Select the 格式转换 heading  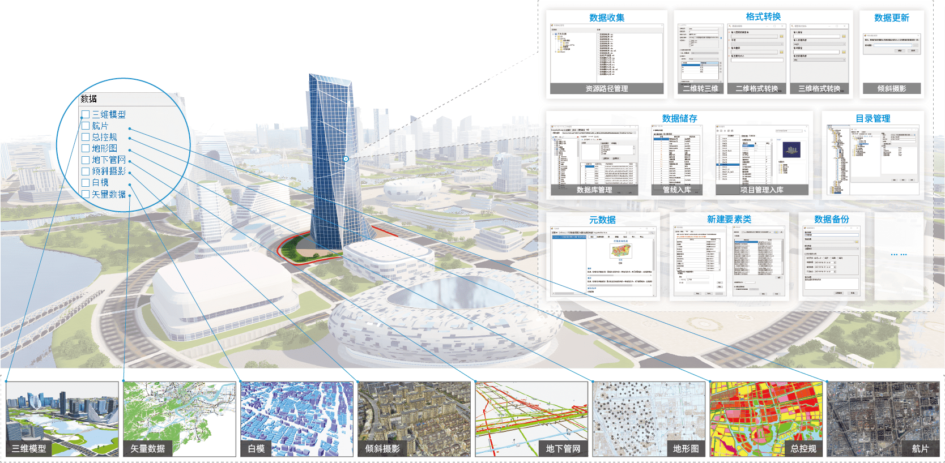tap(763, 16)
